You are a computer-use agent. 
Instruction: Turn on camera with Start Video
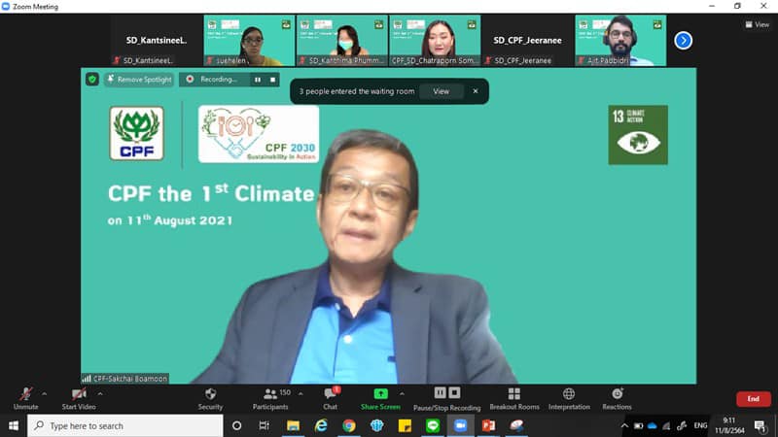[78, 394]
